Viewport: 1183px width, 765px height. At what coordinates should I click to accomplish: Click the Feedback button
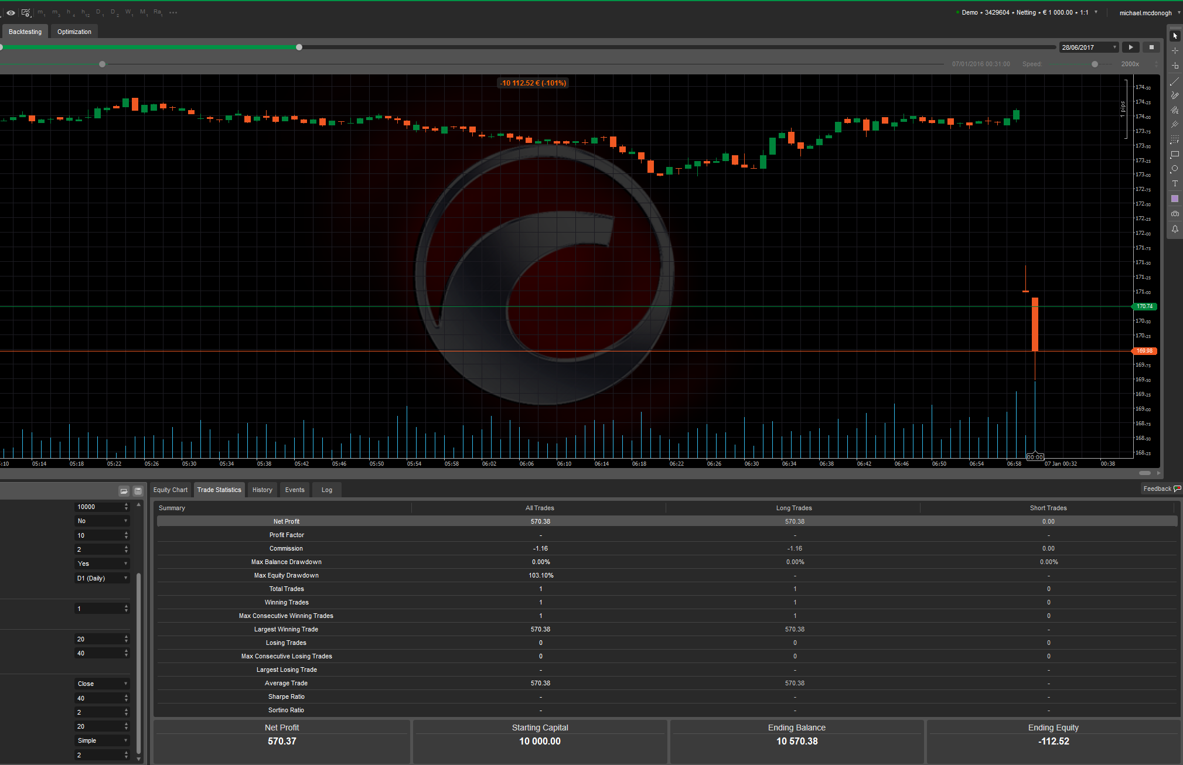1161,489
